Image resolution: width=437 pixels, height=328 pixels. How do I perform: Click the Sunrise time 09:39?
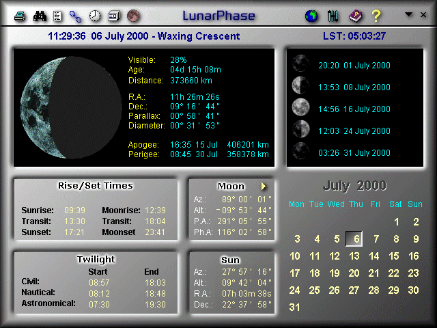tap(74, 210)
